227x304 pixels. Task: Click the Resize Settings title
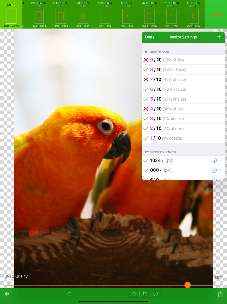183,37
